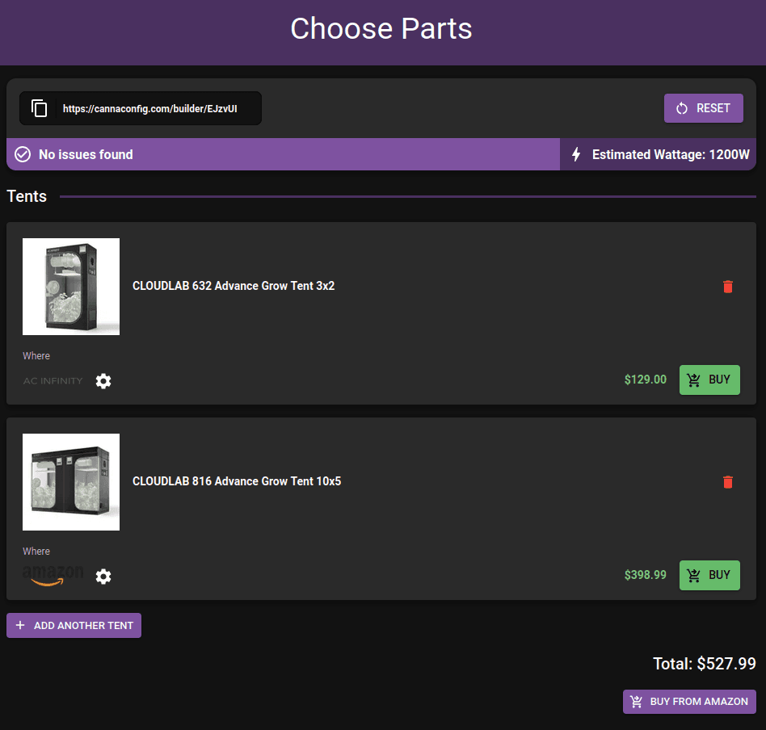Viewport: 766px width, 730px height.
Task: Click the Estimated Wattage lightning icon
Action: (576, 154)
